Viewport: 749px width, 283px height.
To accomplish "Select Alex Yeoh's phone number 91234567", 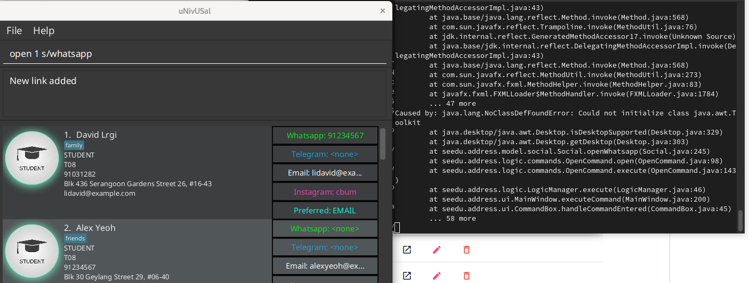I will 80,267.
